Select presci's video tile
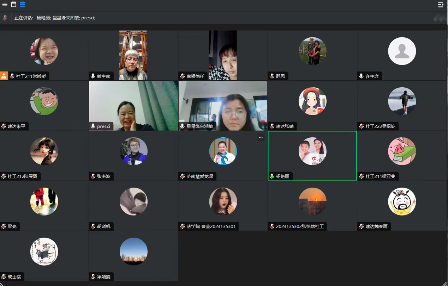The image size is (448, 286). coord(133,106)
